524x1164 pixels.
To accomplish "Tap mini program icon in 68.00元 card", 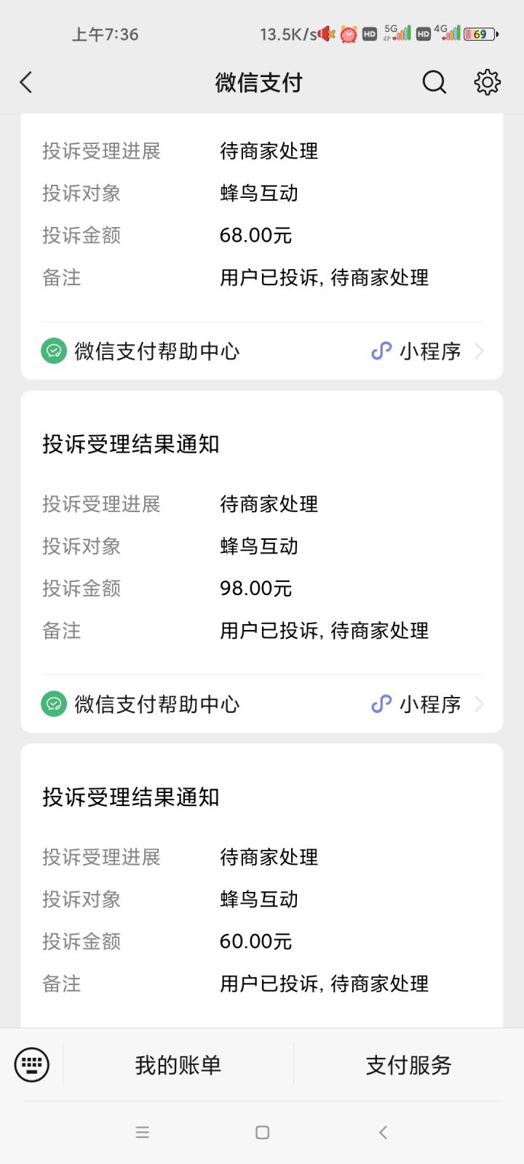I will [381, 351].
